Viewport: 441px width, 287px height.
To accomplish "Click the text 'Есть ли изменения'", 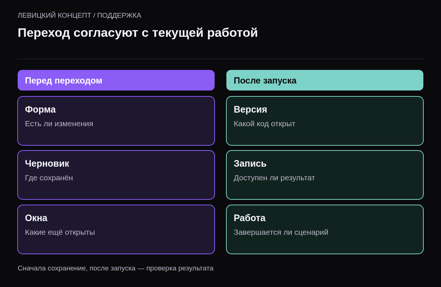I will 59,124.
